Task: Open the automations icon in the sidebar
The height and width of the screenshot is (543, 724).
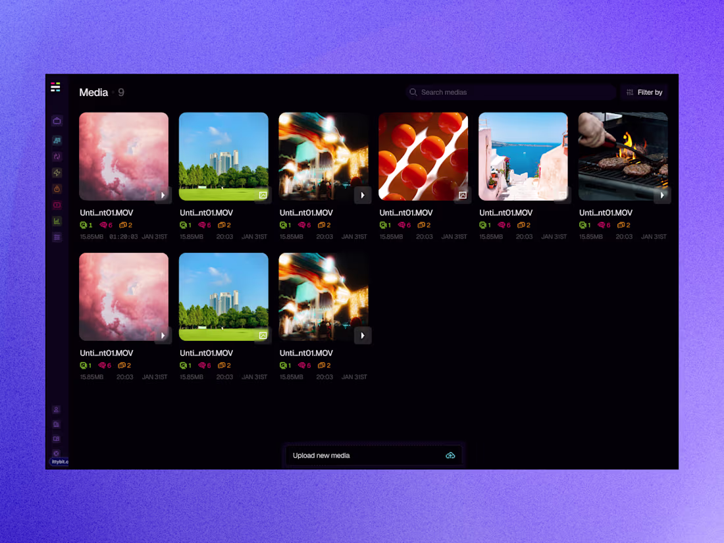Action: [x=57, y=156]
